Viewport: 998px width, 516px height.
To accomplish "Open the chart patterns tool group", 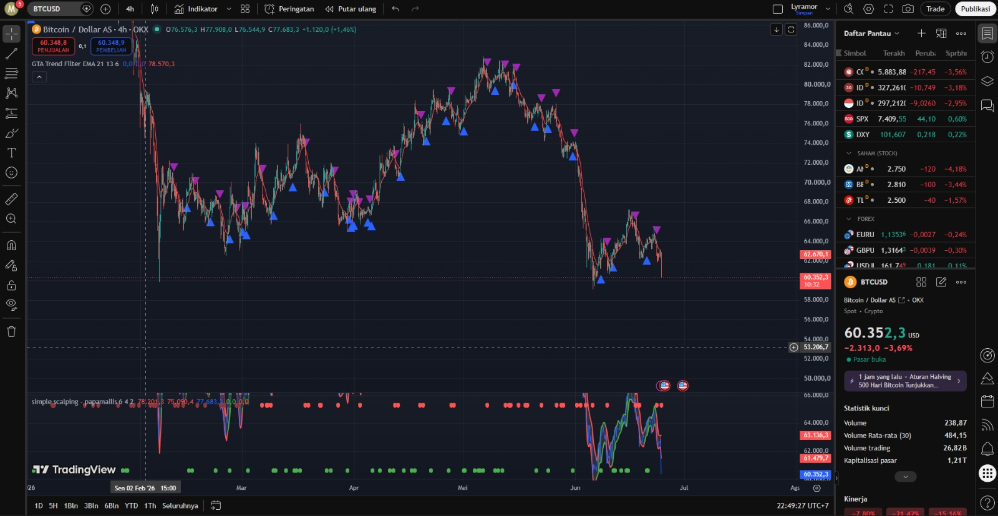I will (x=11, y=94).
